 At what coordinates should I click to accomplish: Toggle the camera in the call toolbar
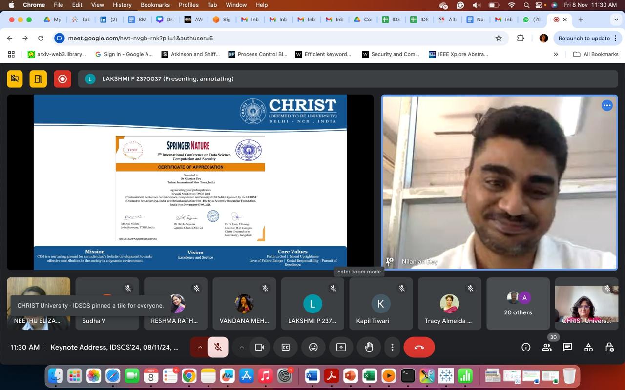pos(260,347)
